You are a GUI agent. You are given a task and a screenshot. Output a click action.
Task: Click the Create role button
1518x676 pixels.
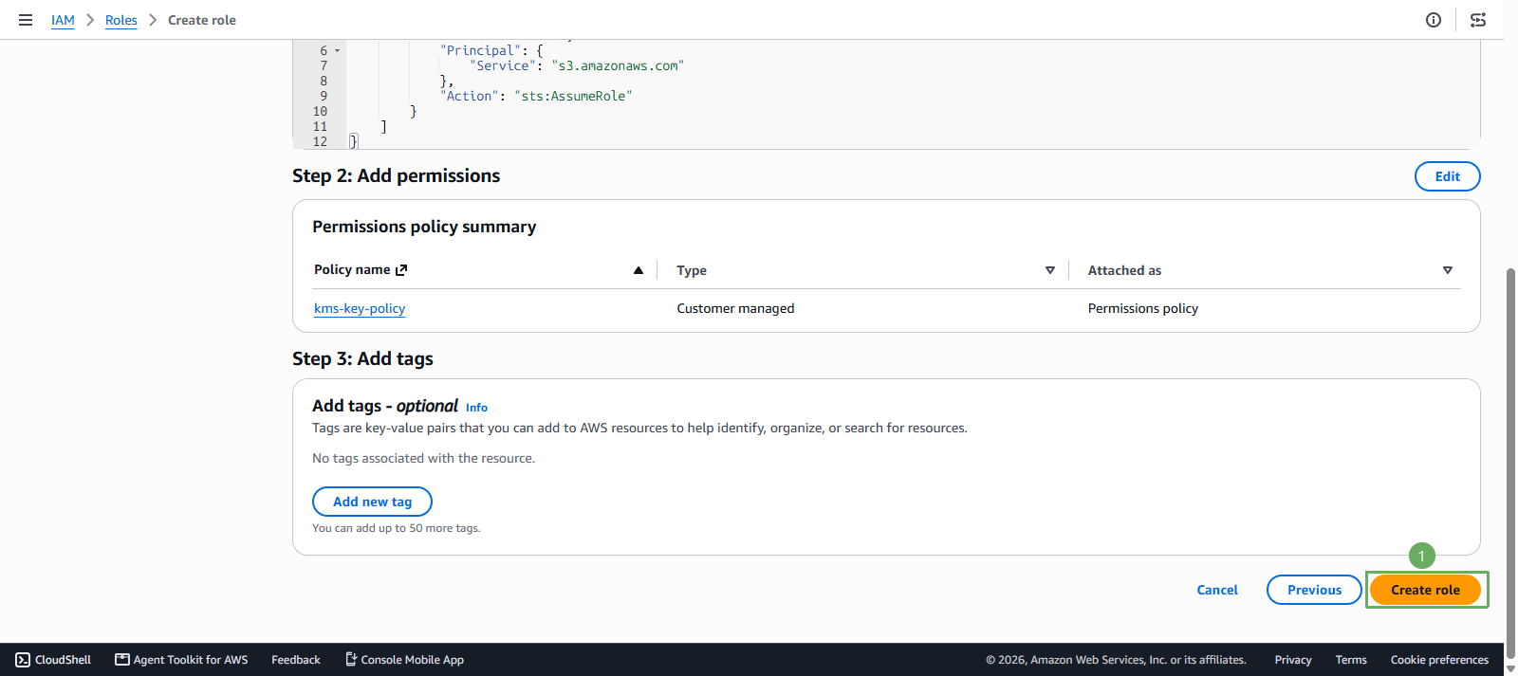(1425, 590)
